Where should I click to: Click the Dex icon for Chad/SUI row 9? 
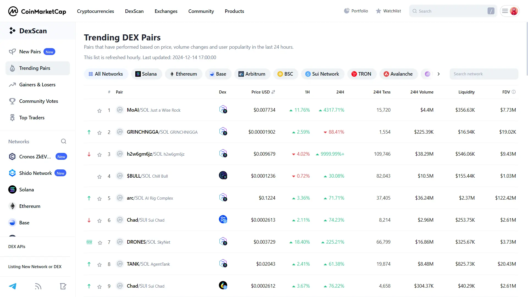tap(223, 285)
